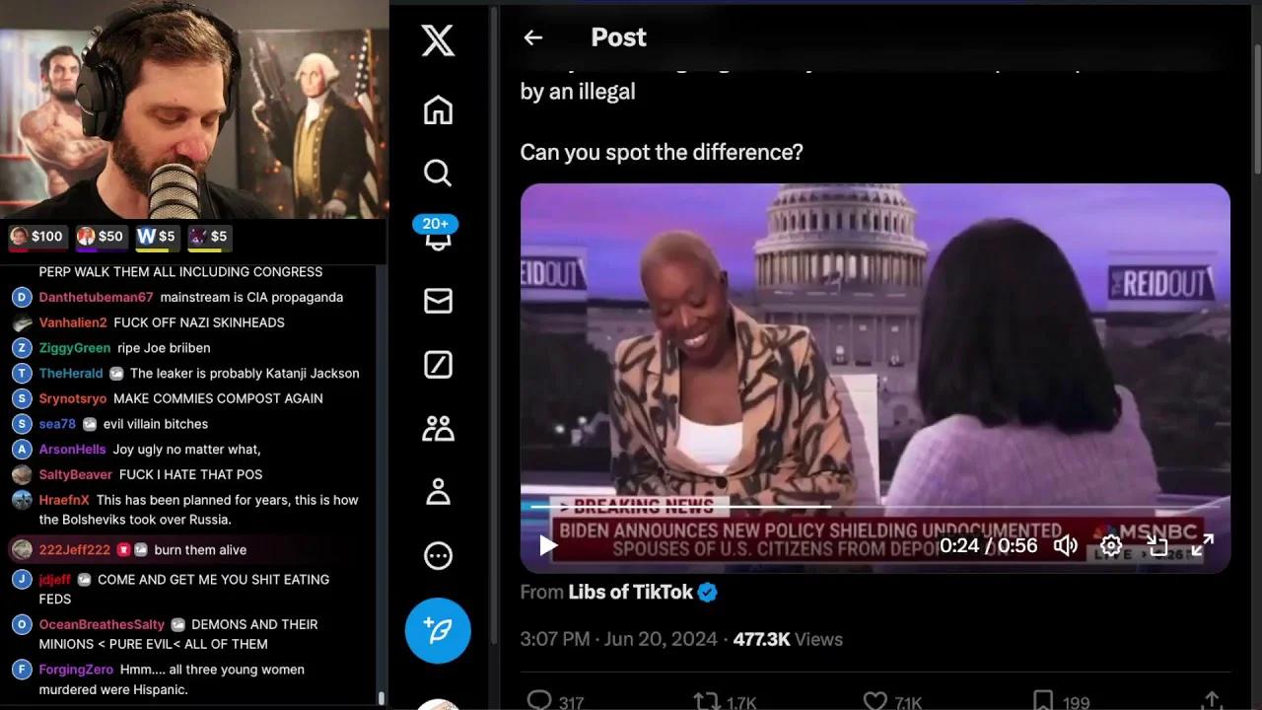
Task: Click the video thumbnail showing MSNBC ReidOut
Action: pos(875,378)
